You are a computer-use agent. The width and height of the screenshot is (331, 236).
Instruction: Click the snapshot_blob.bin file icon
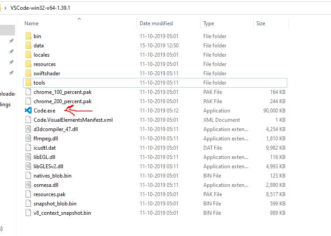coord(28,204)
